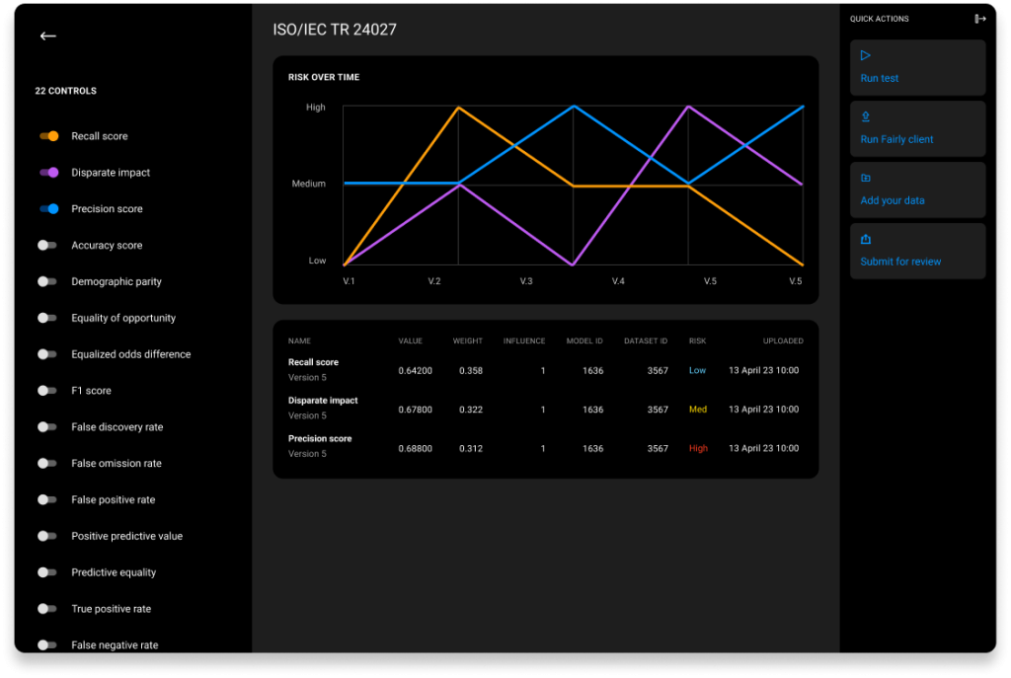Select the Recall score table row
1011x678 pixels.
[545, 370]
